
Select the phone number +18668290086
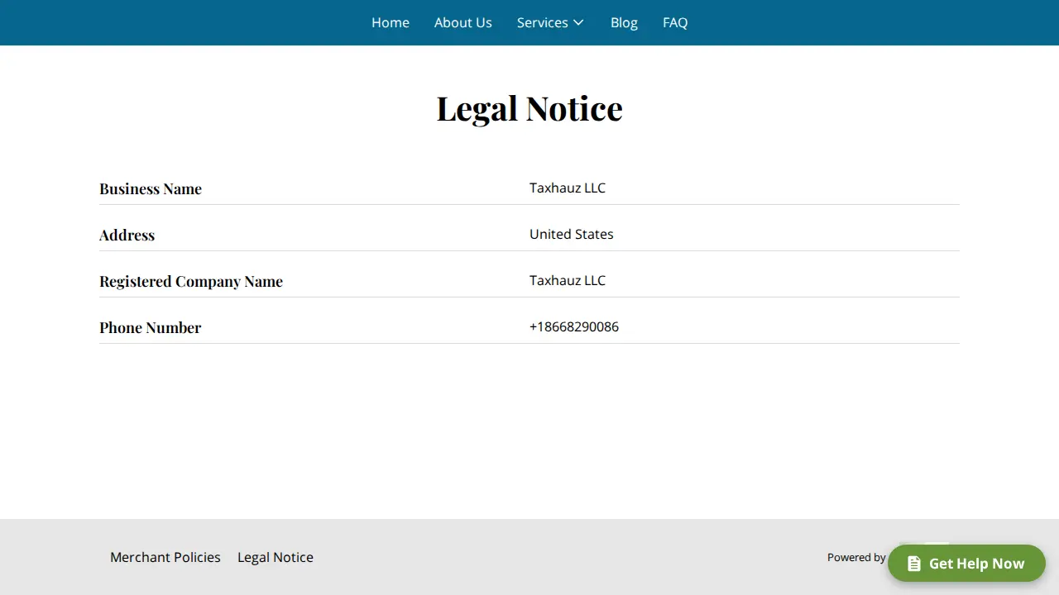click(x=574, y=326)
